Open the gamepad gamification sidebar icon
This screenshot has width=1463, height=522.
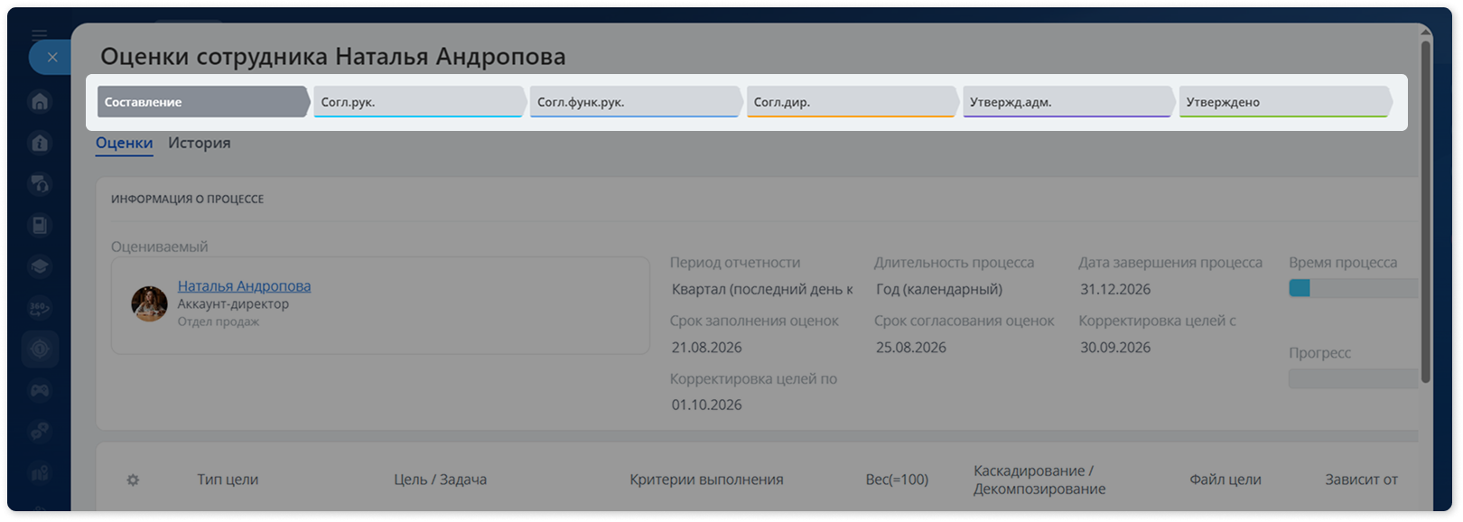coord(40,390)
